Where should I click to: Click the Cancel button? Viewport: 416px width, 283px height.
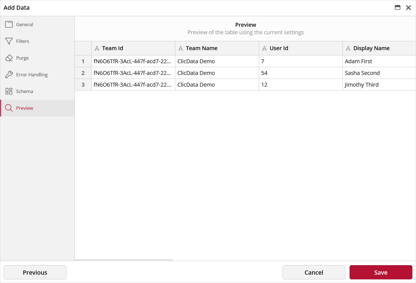tap(314, 272)
